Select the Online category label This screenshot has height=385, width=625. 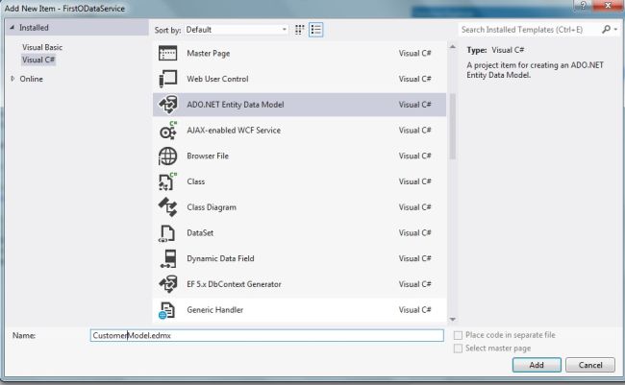coord(31,79)
